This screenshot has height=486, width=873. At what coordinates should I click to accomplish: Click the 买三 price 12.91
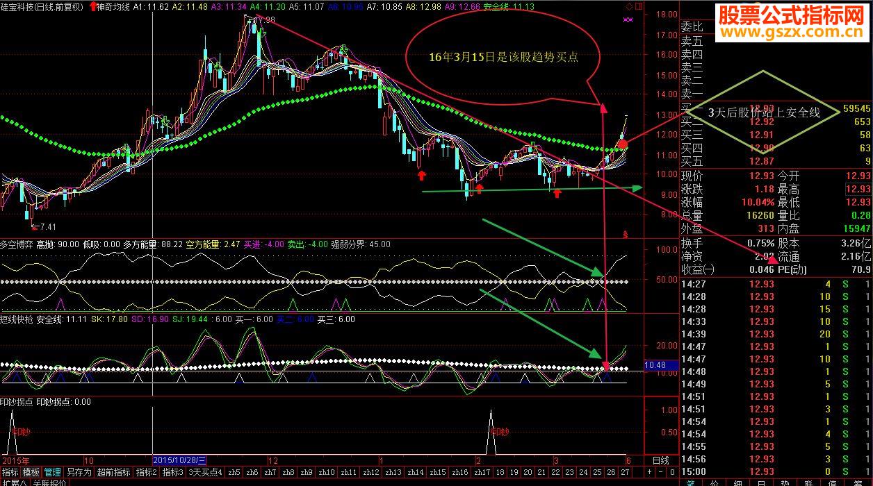(762, 135)
